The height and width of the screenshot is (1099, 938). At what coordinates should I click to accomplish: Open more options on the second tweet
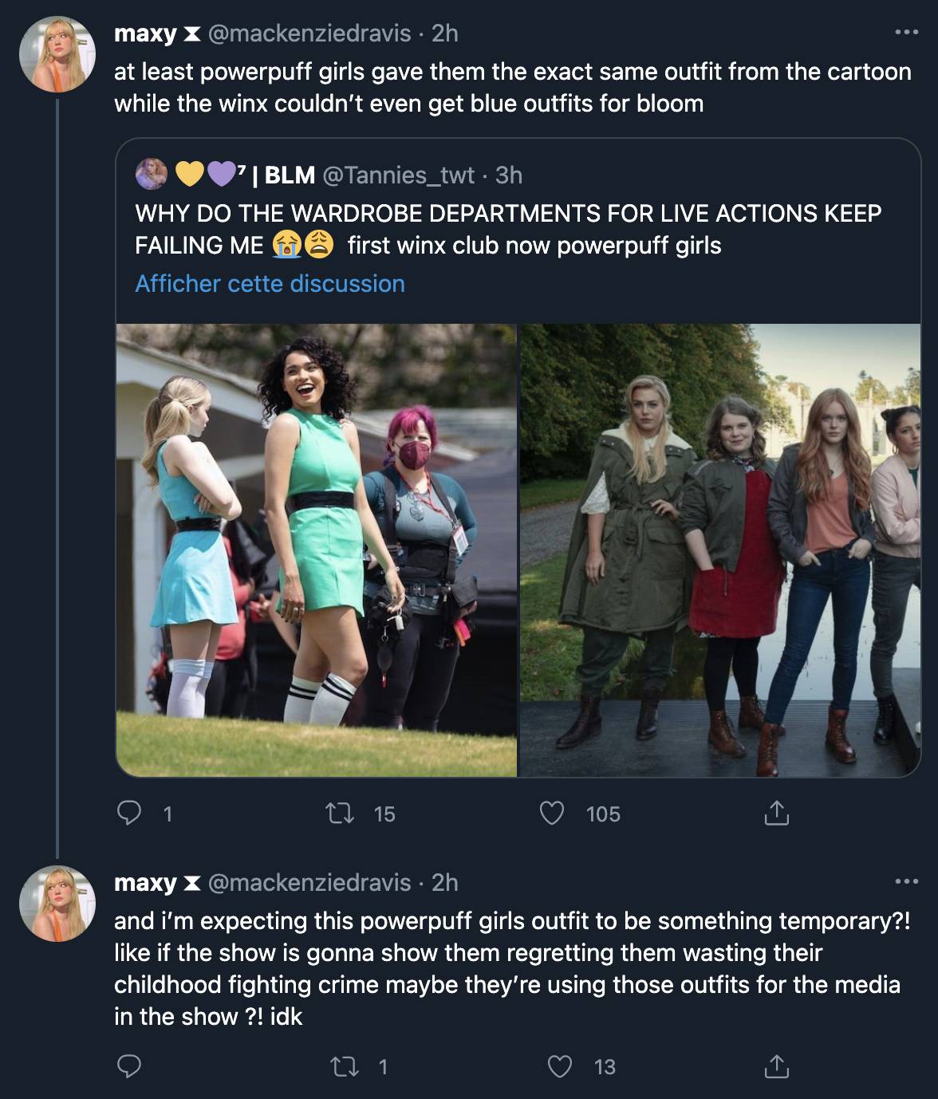[906, 882]
